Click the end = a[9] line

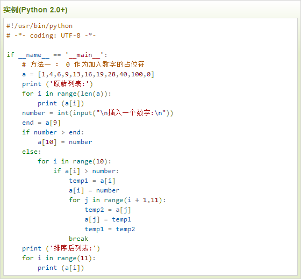[41, 123]
